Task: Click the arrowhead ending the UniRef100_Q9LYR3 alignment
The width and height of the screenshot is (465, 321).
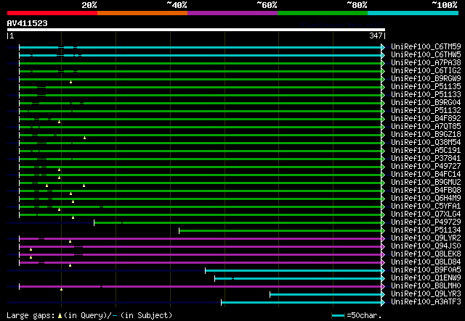Action: tap(383, 294)
